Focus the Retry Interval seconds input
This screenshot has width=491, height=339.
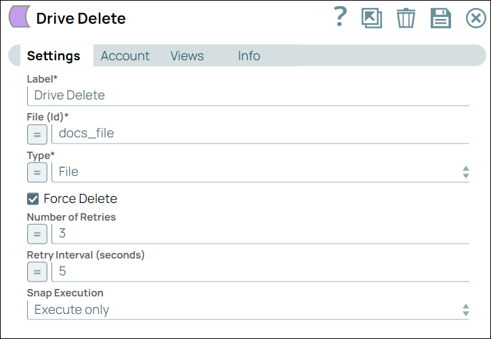point(261,272)
